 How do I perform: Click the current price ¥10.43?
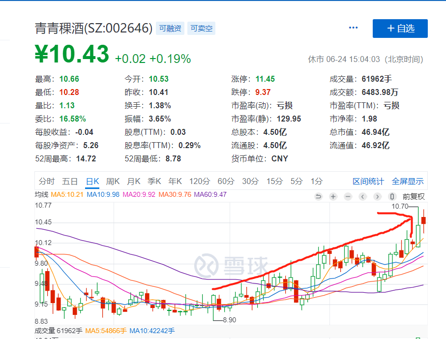pos(72,54)
